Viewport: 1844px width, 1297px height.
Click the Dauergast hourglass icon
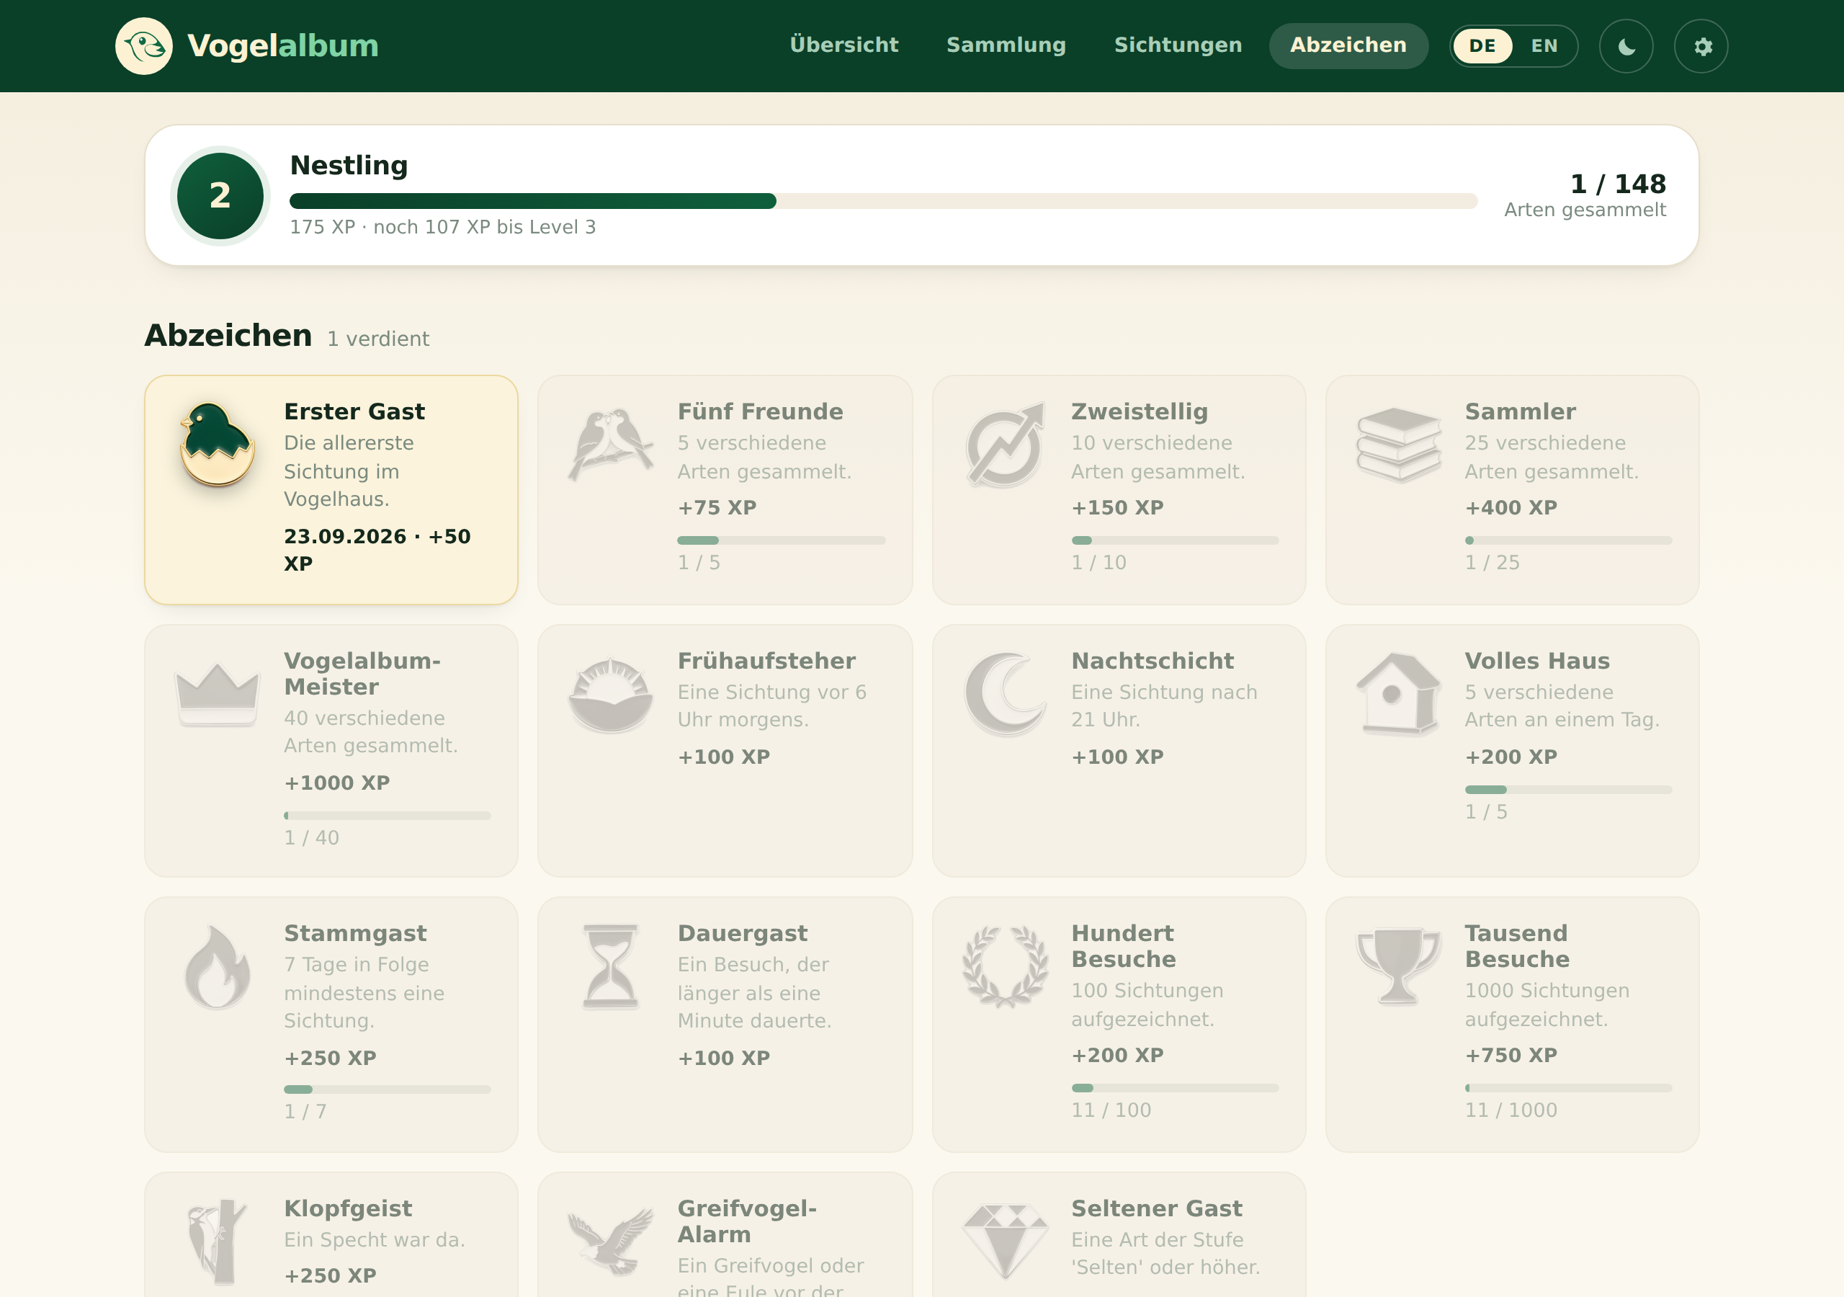(x=610, y=967)
